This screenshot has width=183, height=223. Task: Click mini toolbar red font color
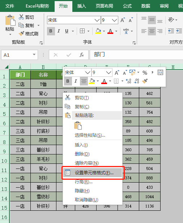click(104, 81)
